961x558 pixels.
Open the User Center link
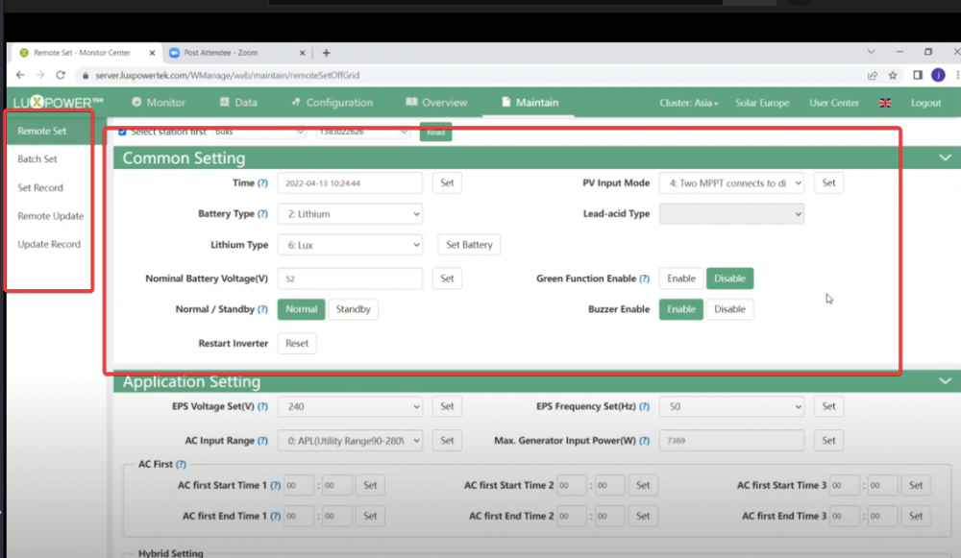click(x=833, y=103)
